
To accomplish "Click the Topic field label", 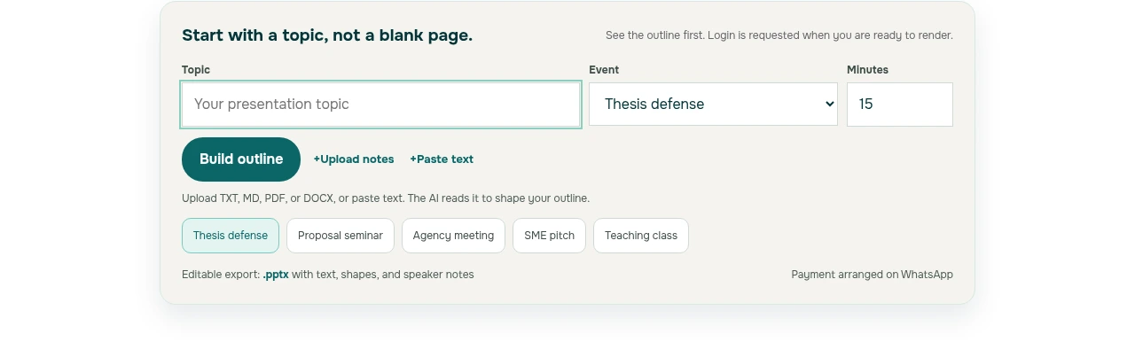I will tap(196, 70).
